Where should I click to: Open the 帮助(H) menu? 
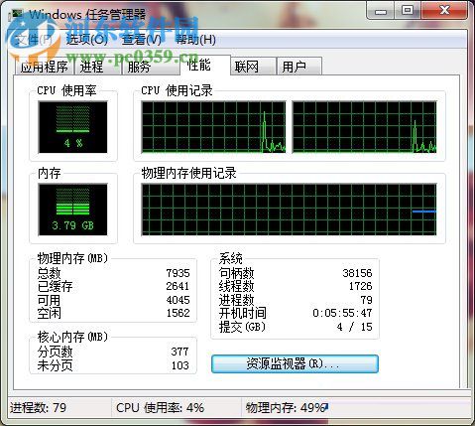[x=195, y=40]
